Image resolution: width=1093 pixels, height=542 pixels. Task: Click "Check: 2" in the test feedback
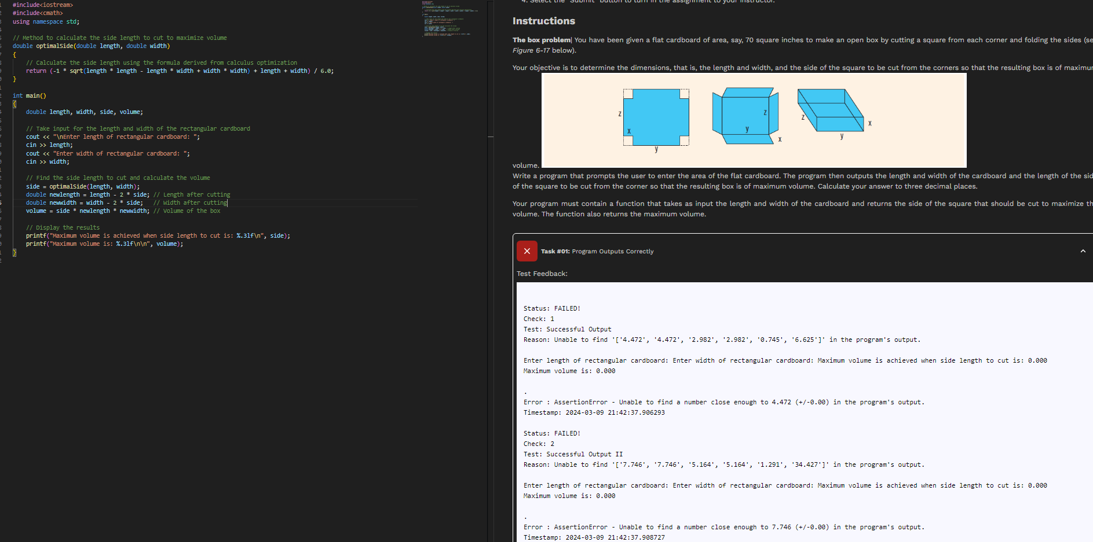click(539, 444)
